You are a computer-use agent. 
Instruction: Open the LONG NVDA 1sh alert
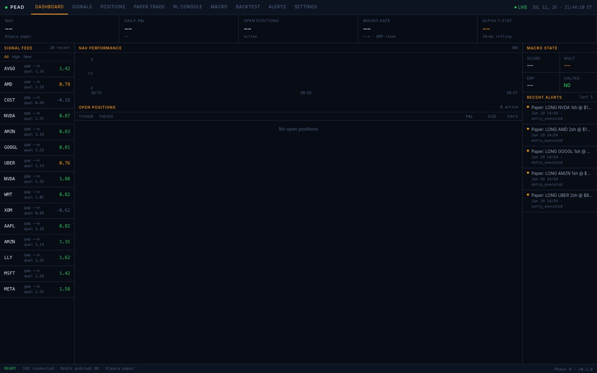(x=560, y=113)
